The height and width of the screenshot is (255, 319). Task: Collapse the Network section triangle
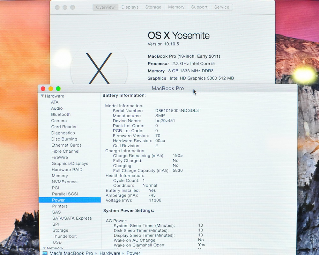point(44,248)
